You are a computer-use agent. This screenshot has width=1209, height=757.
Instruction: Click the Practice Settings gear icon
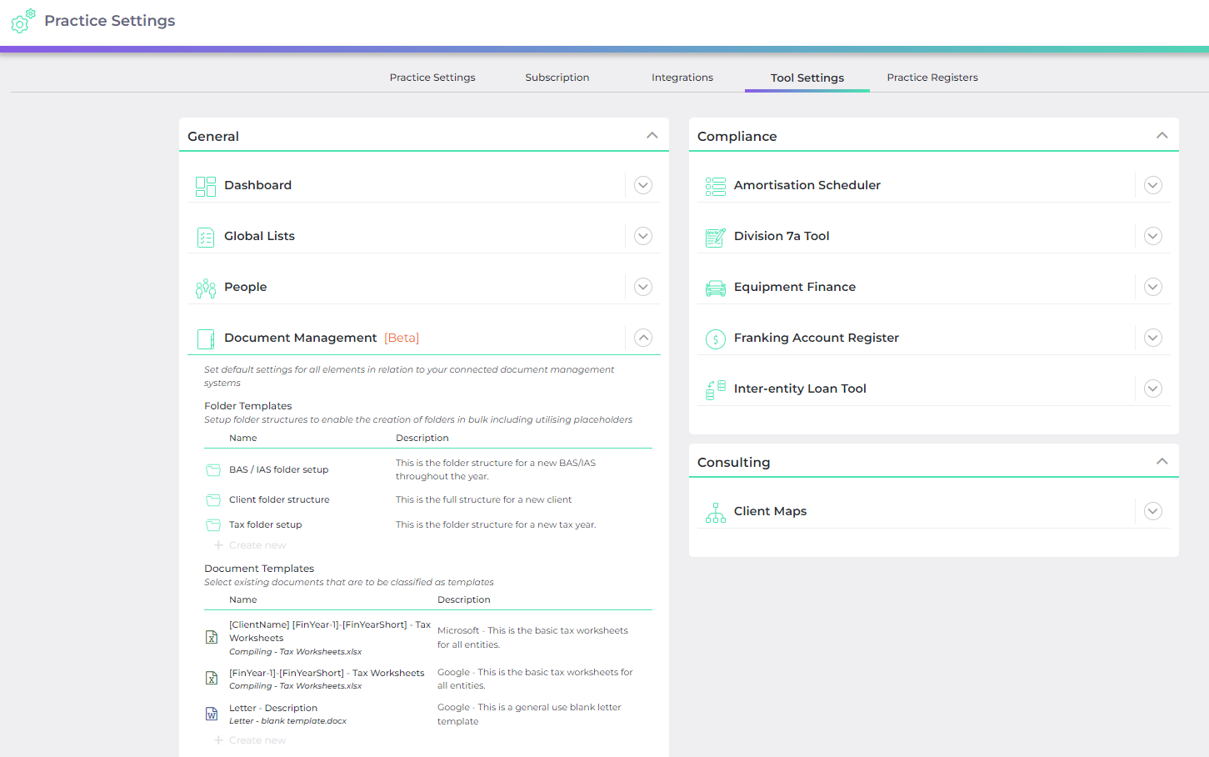click(x=22, y=20)
